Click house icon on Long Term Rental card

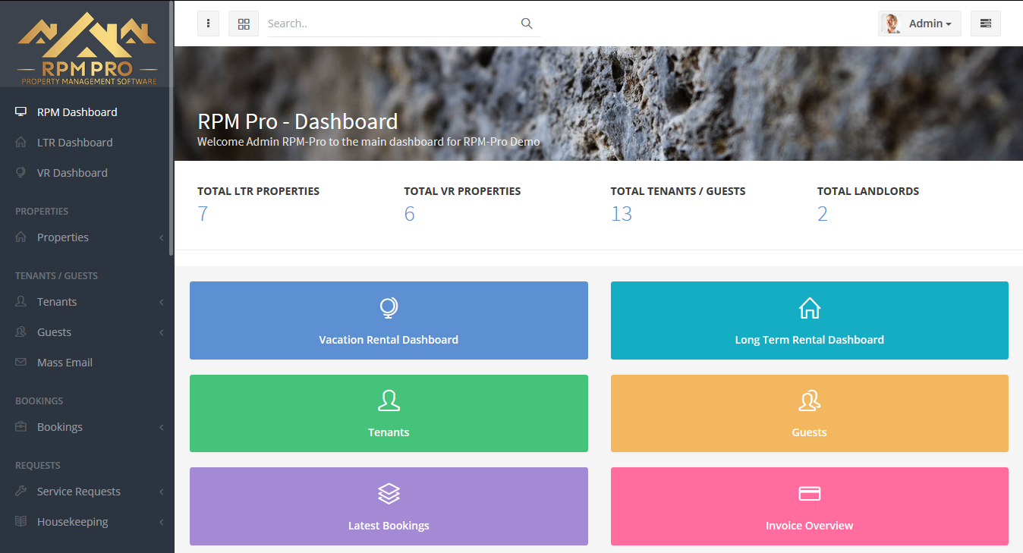810,307
